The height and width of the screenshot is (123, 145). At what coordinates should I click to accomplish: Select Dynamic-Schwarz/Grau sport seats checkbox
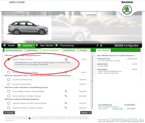(9, 79)
